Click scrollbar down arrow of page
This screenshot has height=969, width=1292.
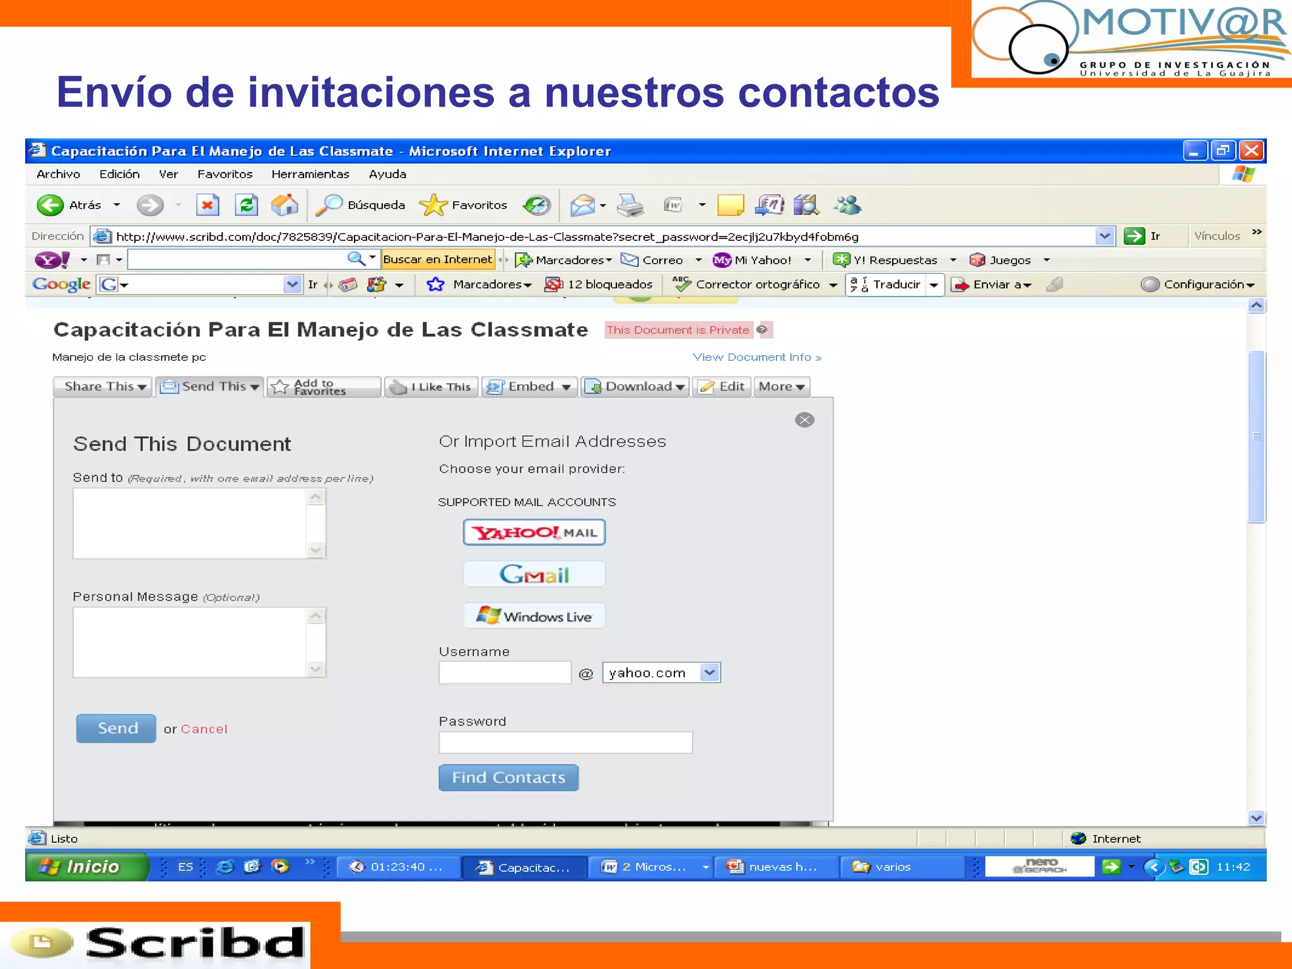coord(1256,818)
